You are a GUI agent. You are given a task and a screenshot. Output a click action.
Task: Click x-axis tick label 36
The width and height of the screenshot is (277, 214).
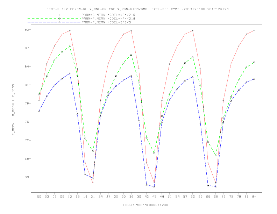(131, 197)
